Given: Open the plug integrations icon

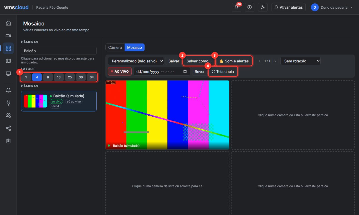Looking at the screenshot, I should tap(8, 103).
